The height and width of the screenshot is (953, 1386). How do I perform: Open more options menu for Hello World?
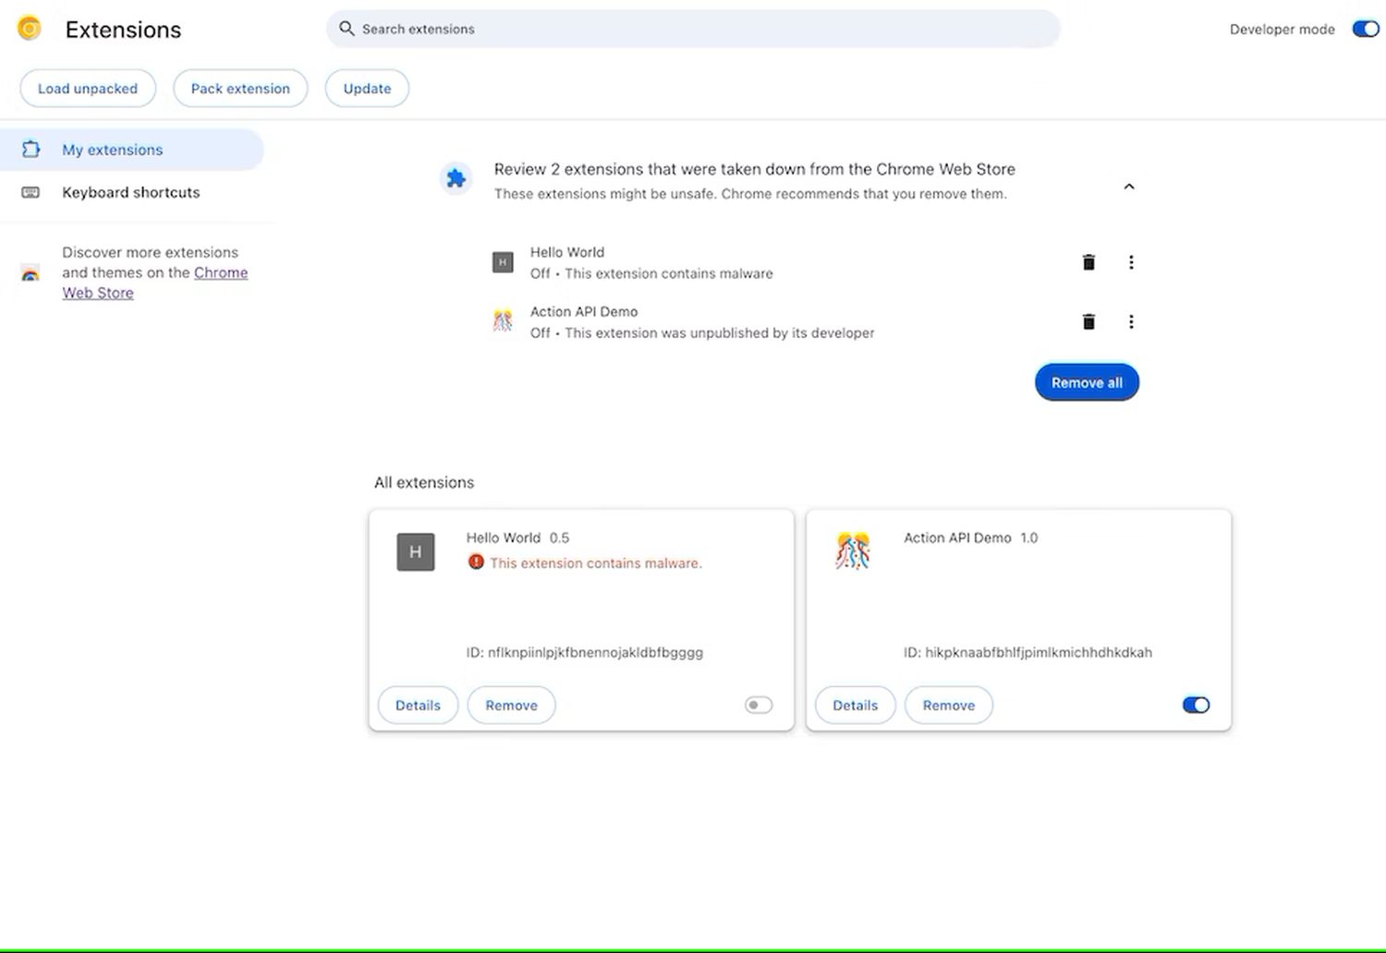[1131, 262]
